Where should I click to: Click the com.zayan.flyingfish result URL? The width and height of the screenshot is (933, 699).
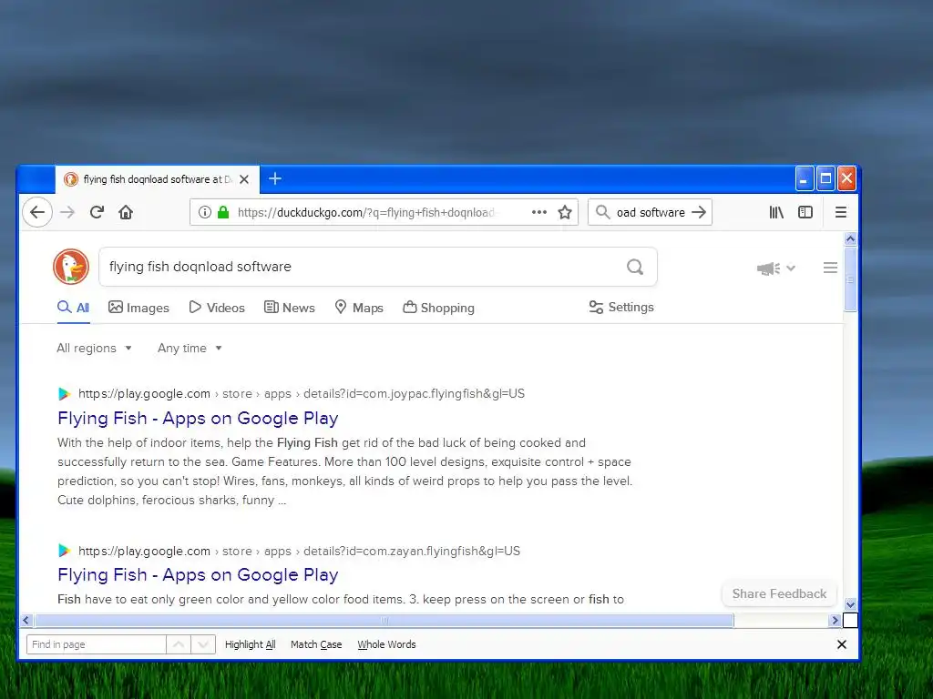click(x=299, y=551)
